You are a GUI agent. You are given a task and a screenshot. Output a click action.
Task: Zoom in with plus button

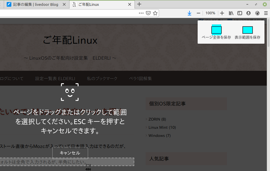pyautogui.click(x=222, y=13)
